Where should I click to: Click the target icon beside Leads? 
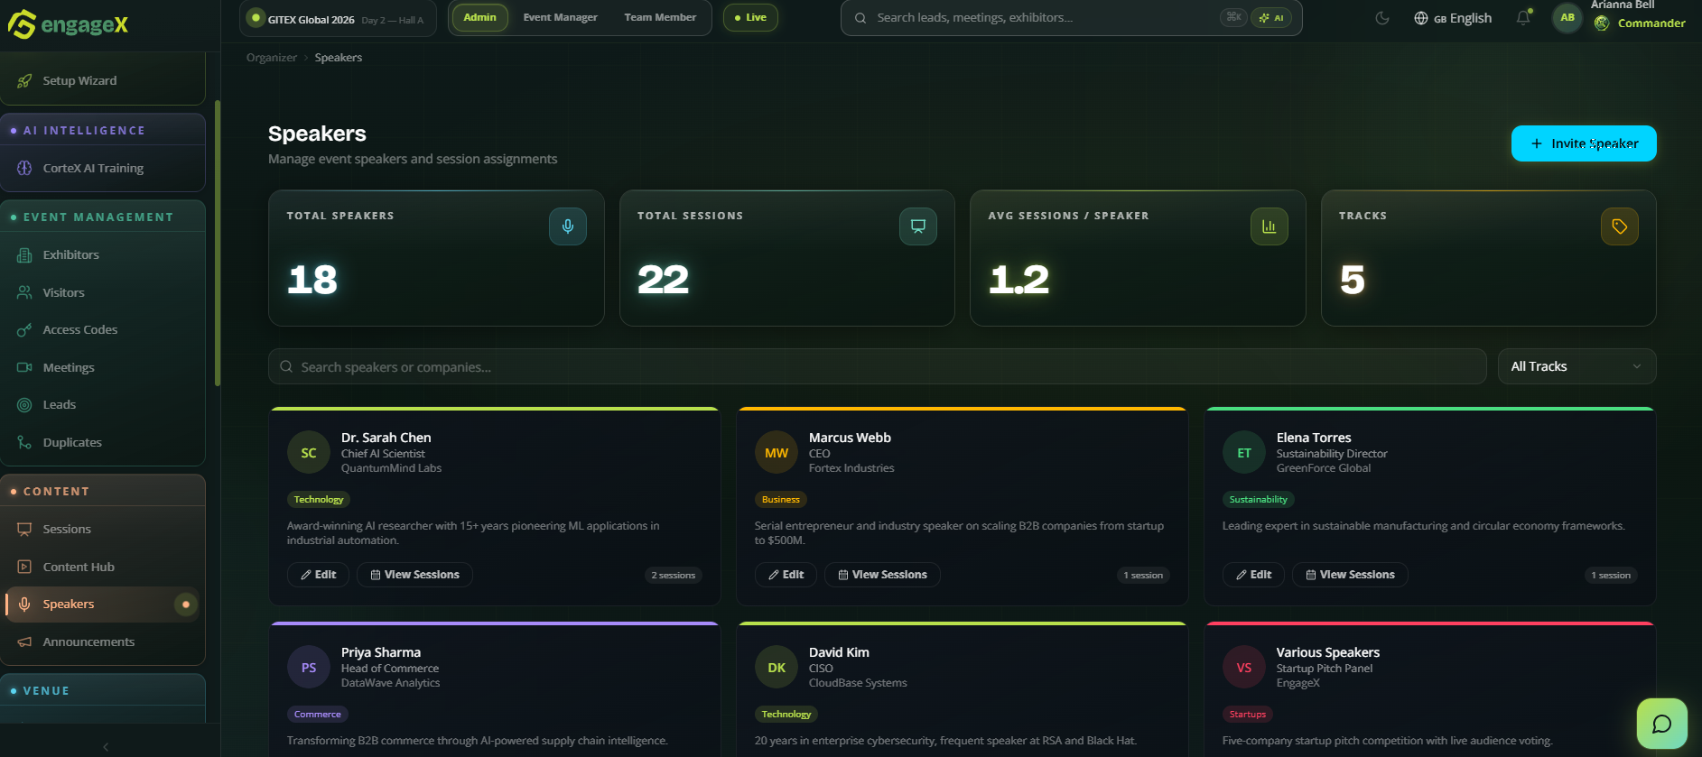point(24,405)
